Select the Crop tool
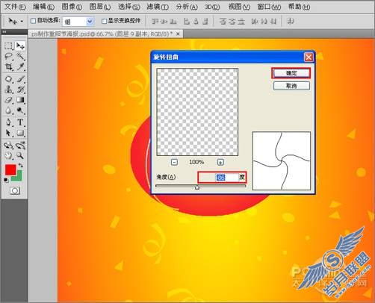This screenshot has height=303, width=375. (8, 66)
